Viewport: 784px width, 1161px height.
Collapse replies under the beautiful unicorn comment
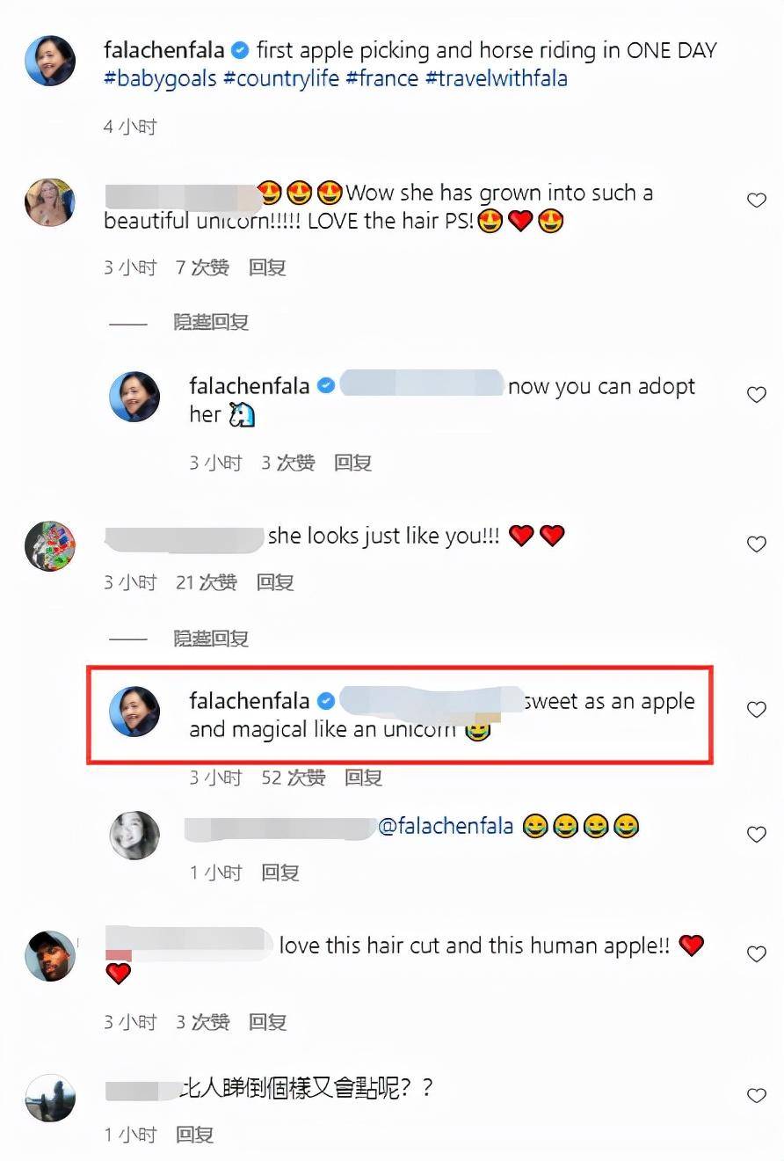pyautogui.click(x=211, y=322)
